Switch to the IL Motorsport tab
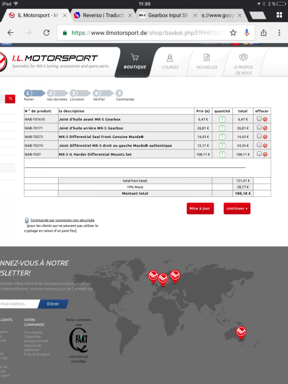This screenshot has width=288, height=384. pos(35,15)
